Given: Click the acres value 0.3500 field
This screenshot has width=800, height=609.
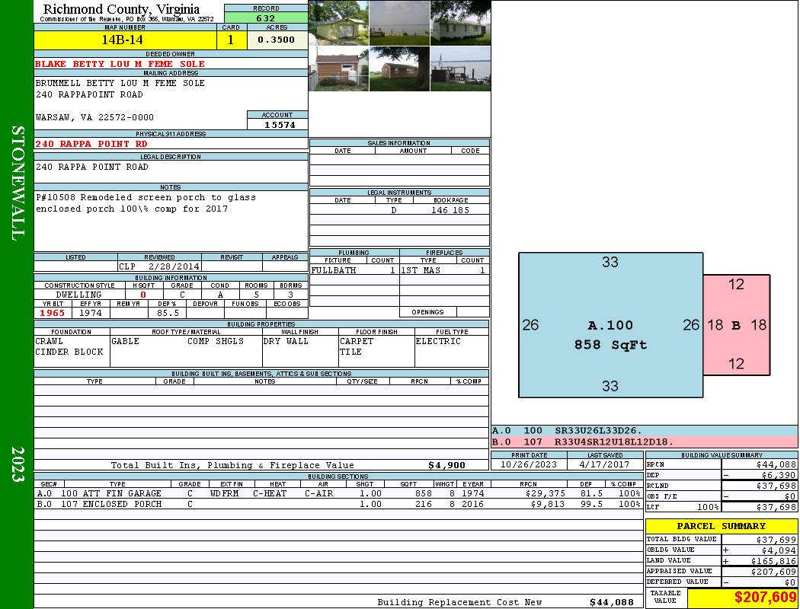Looking at the screenshot, I should click(277, 40).
